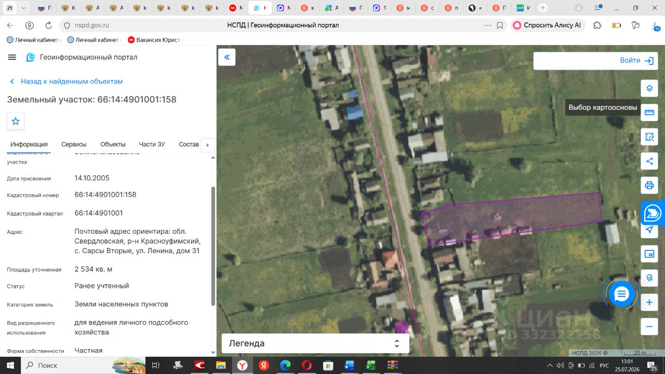Open the Части ЗУ tab
665x374 pixels.
[152, 144]
